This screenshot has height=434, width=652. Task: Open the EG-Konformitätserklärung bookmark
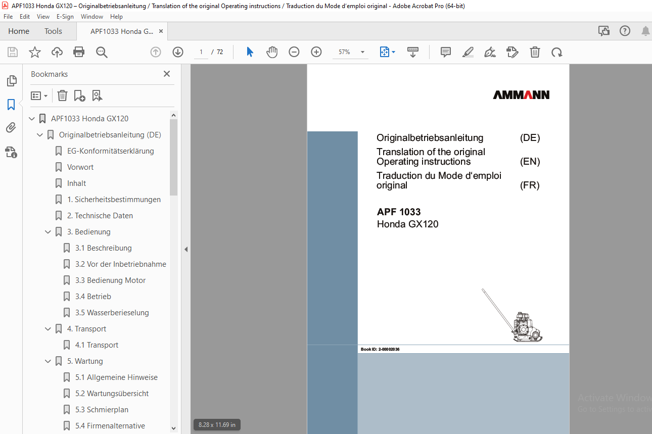[110, 151]
